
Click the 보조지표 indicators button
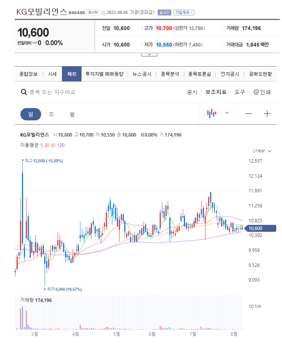pyautogui.click(x=216, y=92)
